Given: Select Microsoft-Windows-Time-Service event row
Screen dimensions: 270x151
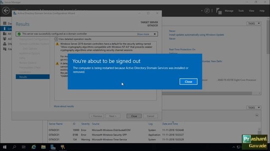Looking at the screenshot, I should point(153,140).
